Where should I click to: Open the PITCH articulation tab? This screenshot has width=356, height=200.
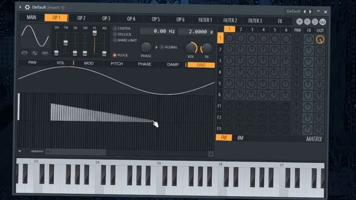tap(117, 64)
